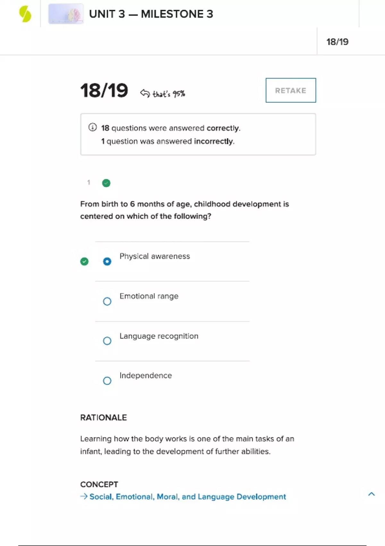Open Social, Emotional, Moral, and Language Development link
Image resolution: width=385 pixels, height=546 pixels.
[x=188, y=497]
